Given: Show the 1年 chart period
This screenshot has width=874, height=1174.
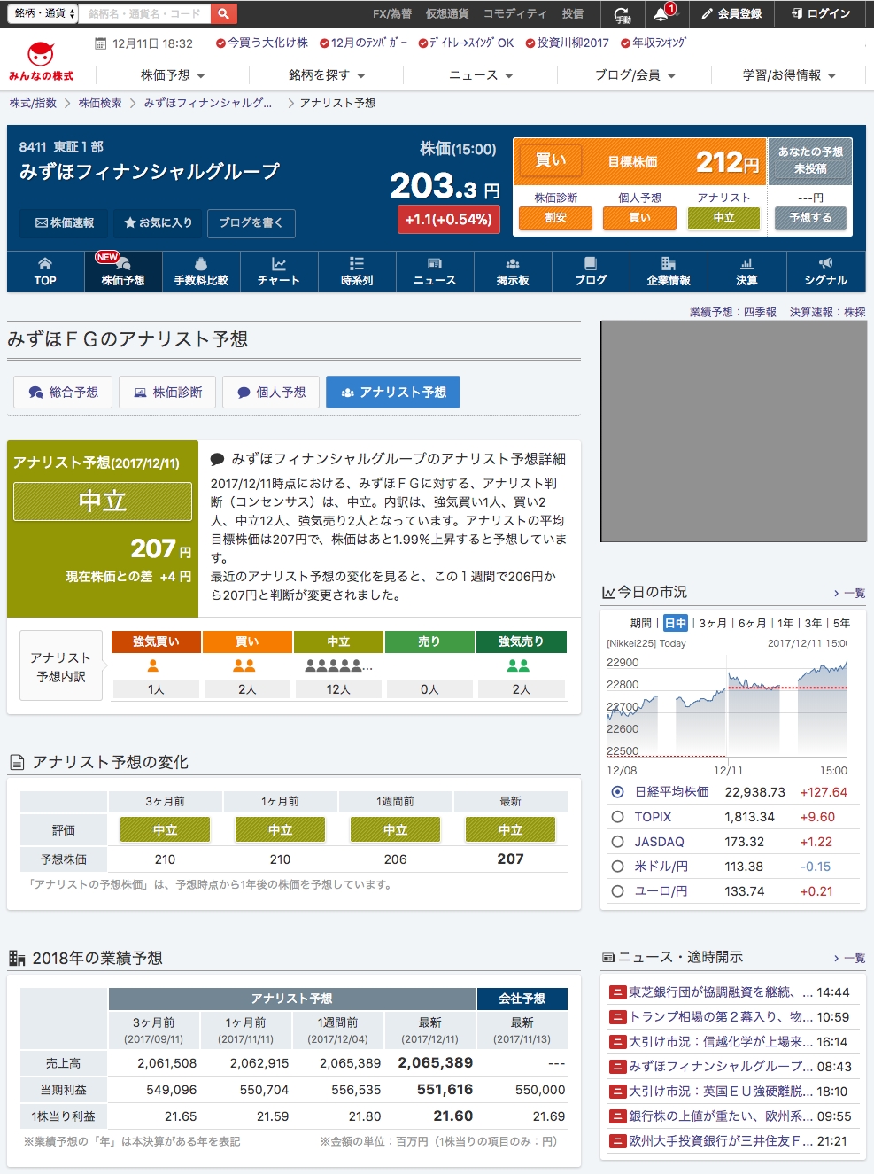Looking at the screenshot, I should pos(785,623).
